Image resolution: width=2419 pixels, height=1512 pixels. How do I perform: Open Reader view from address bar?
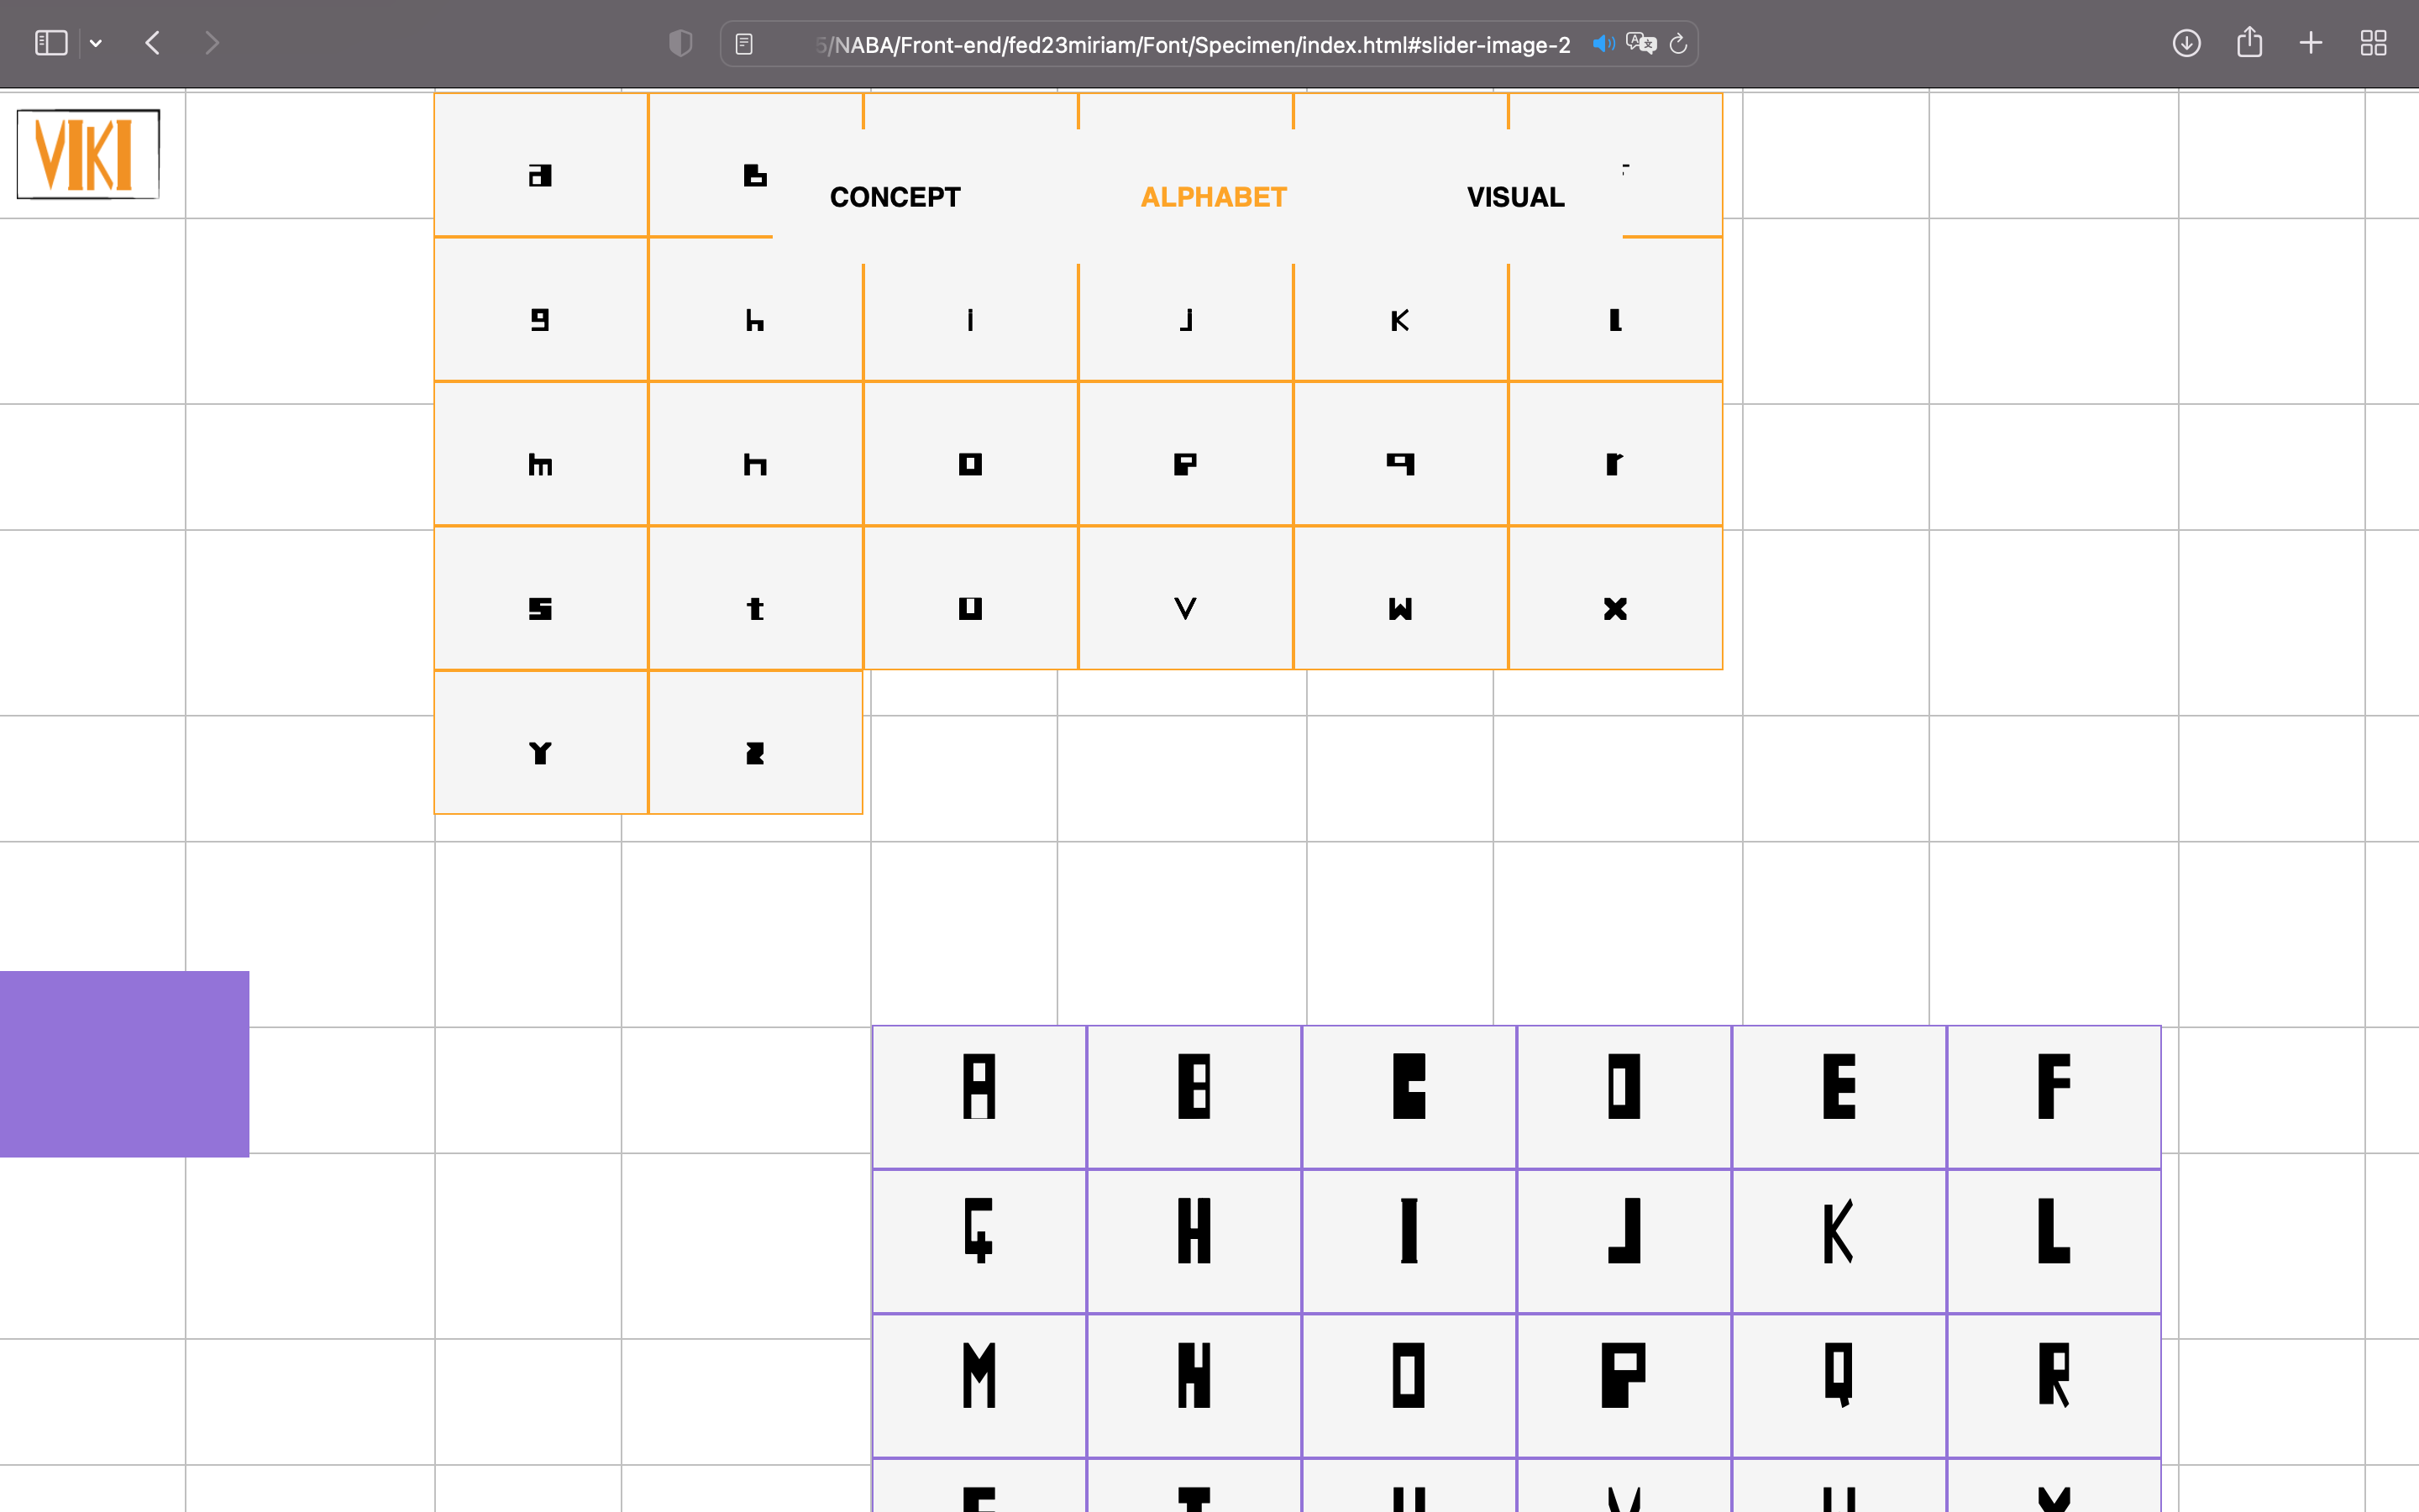coord(743,44)
